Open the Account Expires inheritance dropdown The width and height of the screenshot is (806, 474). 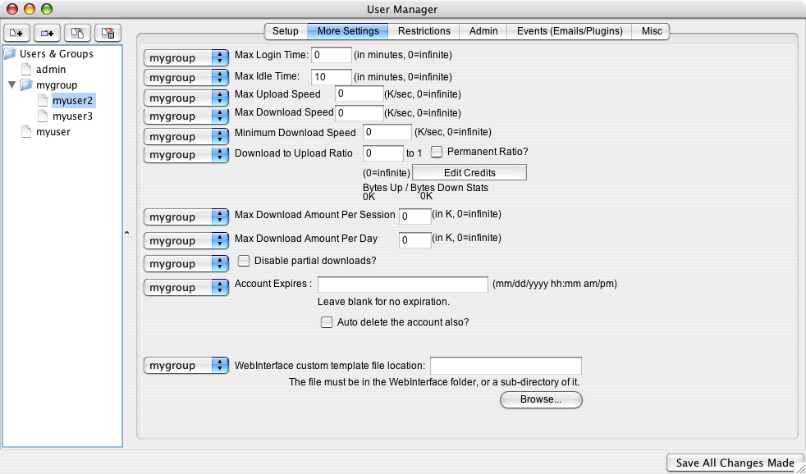click(x=185, y=288)
